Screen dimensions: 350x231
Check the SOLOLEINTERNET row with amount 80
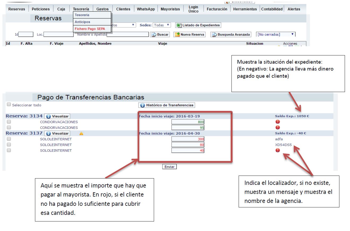coord(9,145)
